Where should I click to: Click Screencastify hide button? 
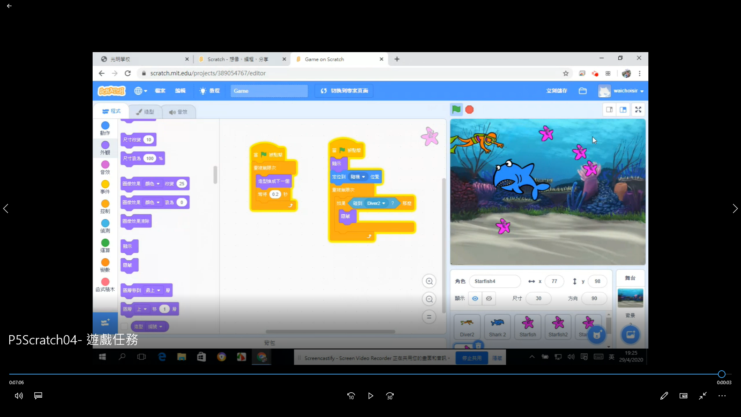point(497,358)
